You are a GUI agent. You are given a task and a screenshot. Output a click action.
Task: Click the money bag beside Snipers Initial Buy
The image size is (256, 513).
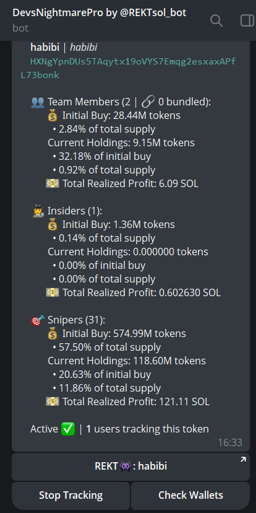pos(52,334)
